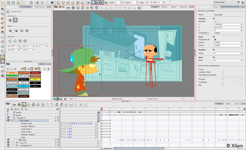Viewport: 246px width, 150px height.
Task: Click the arrow manipulator under Manipulators
Action: (10, 20)
